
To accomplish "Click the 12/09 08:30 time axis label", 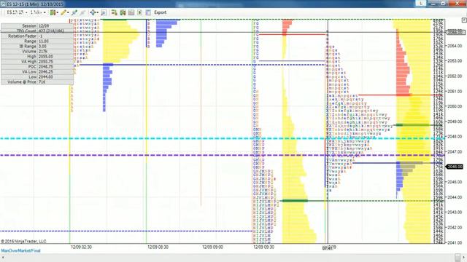I will (158, 247).
